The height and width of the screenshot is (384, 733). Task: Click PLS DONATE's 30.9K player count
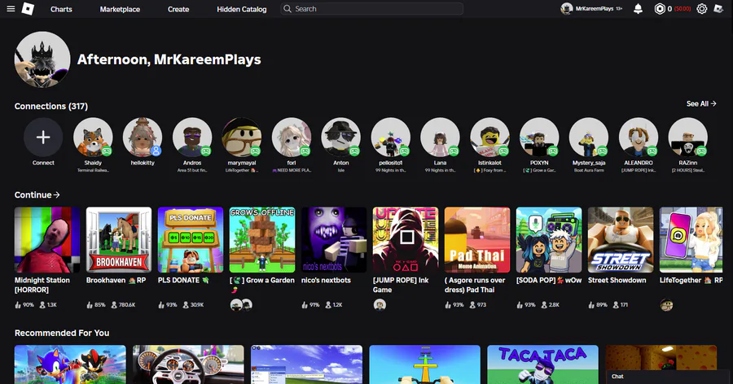[194, 305]
